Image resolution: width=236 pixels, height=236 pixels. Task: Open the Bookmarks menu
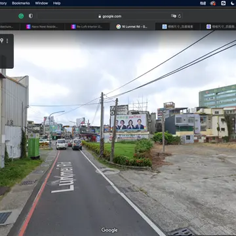pos(21,3)
